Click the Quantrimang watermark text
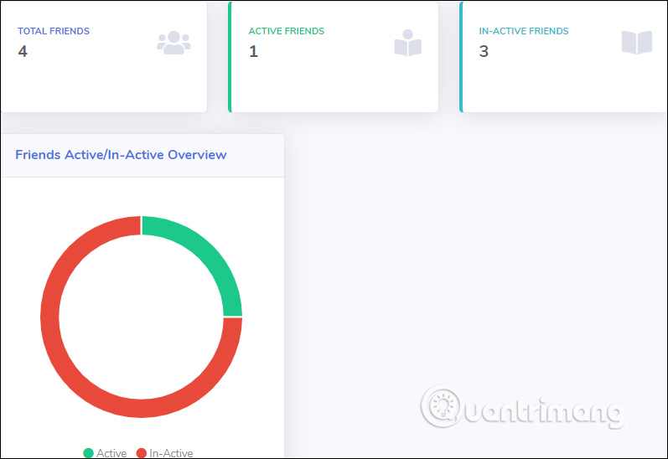The width and height of the screenshot is (668, 459). (541, 411)
